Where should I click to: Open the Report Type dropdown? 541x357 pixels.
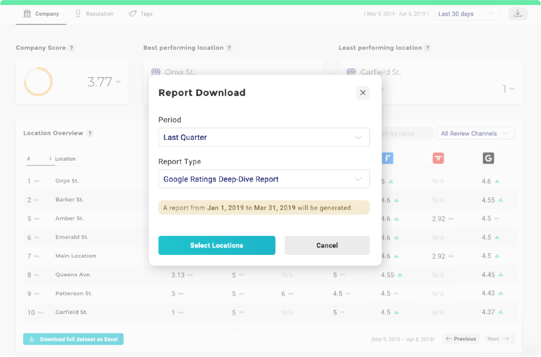(264, 179)
